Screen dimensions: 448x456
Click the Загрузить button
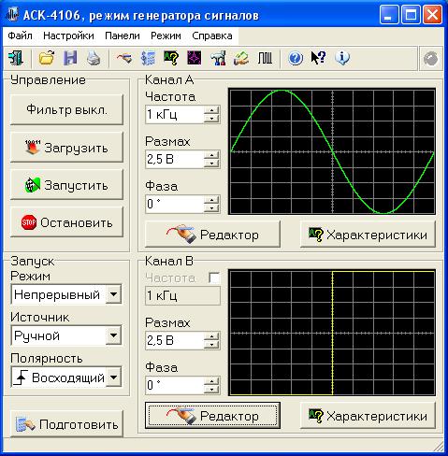[x=66, y=148]
